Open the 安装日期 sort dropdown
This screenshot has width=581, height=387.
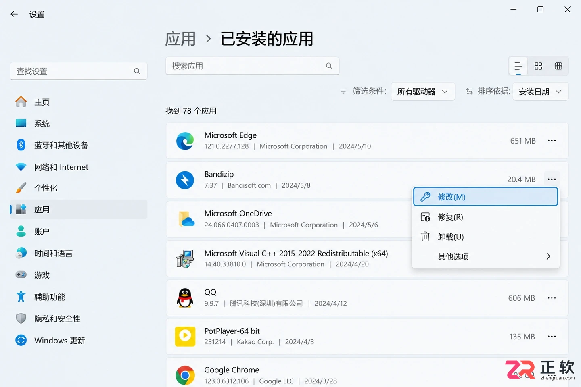(x=541, y=92)
